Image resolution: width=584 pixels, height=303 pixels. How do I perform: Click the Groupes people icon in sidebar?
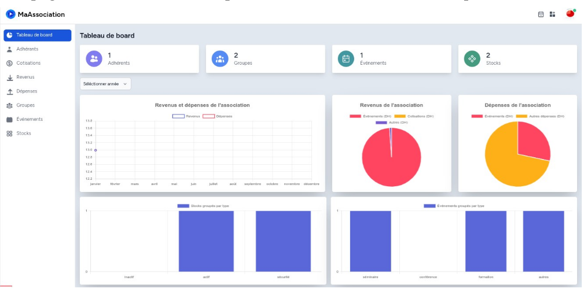(x=10, y=105)
